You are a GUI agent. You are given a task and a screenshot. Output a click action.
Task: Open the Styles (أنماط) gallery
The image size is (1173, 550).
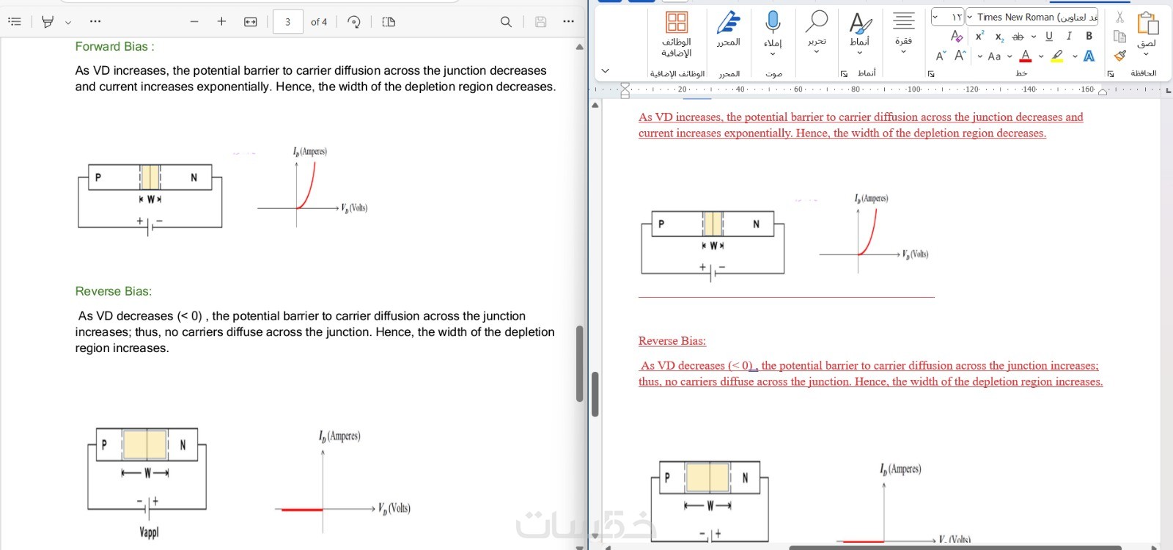point(860,32)
